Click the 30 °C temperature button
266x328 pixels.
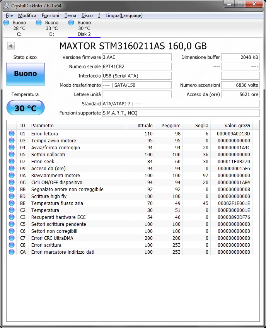click(26, 108)
